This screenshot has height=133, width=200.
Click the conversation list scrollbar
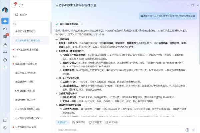51,27
